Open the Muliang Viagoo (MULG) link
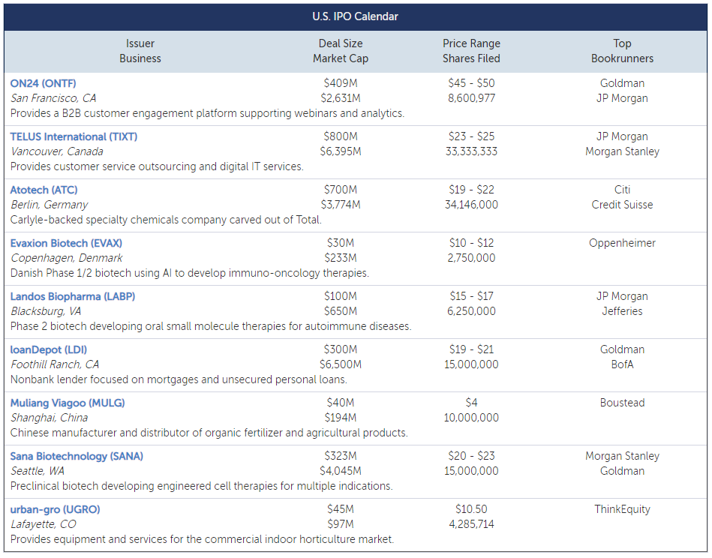712x558 pixels. tap(68, 403)
